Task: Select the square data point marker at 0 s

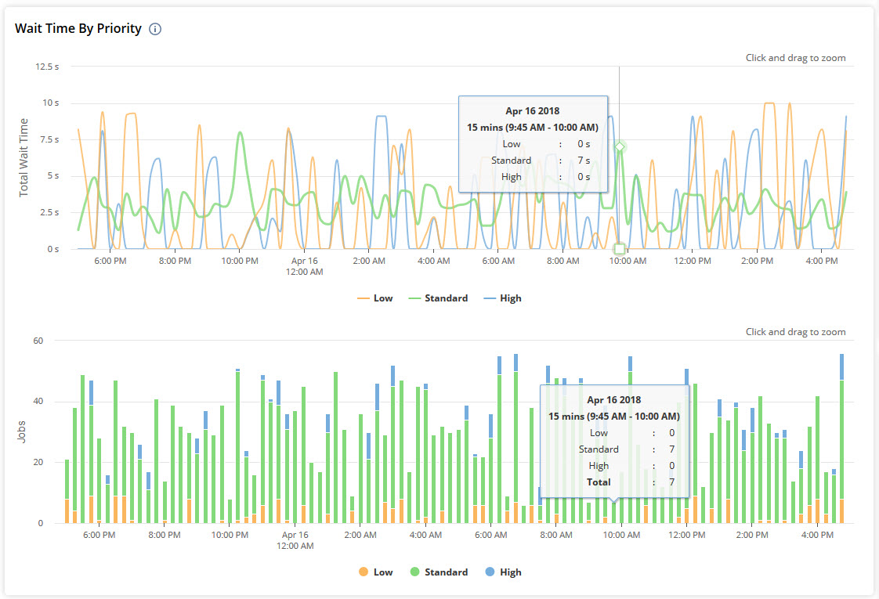Action: 620,249
